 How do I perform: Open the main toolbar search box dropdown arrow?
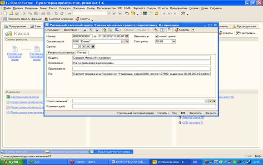click(x=109, y=14)
